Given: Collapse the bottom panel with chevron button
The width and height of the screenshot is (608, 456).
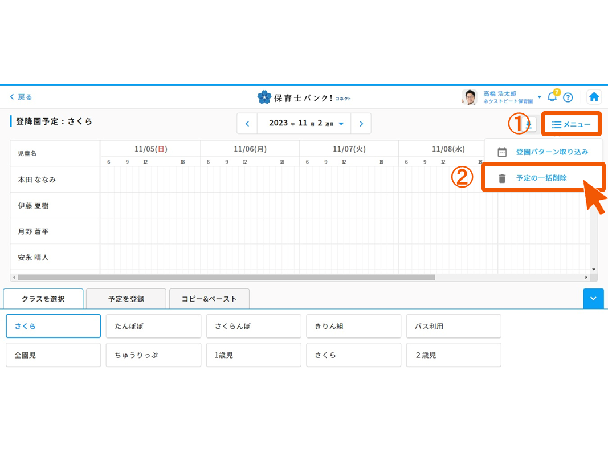Looking at the screenshot, I should [x=593, y=298].
